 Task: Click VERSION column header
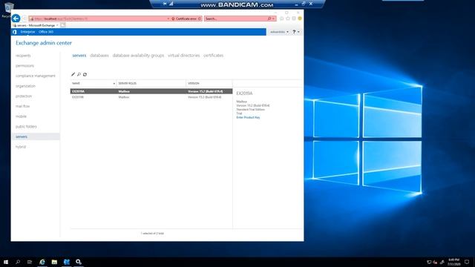(x=209, y=83)
